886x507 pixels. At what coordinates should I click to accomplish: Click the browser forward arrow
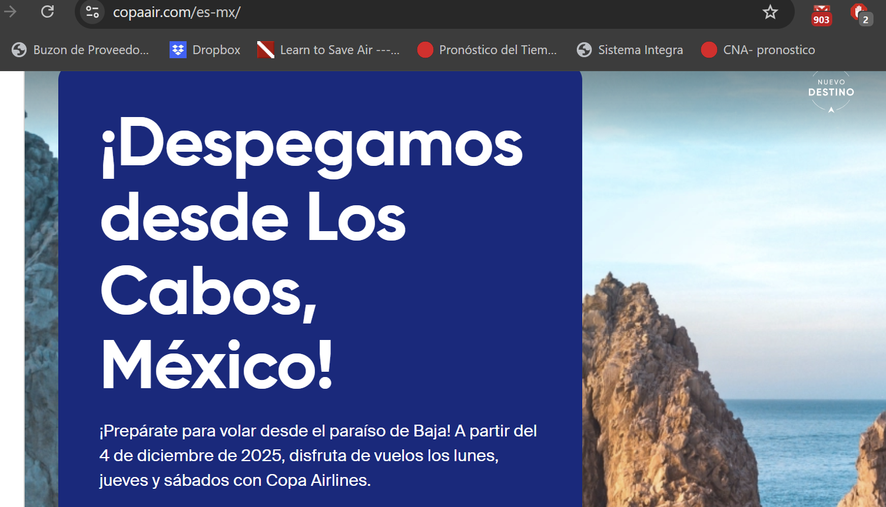pos(10,11)
